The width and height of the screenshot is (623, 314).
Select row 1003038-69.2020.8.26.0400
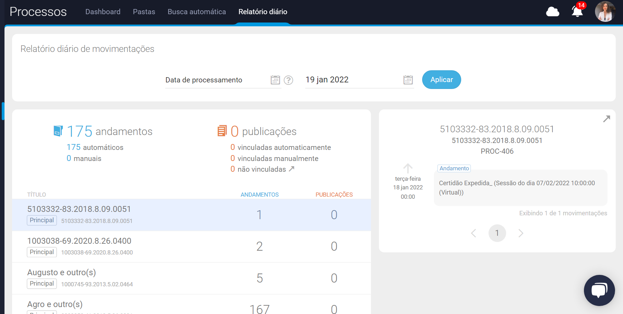pos(191,246)
